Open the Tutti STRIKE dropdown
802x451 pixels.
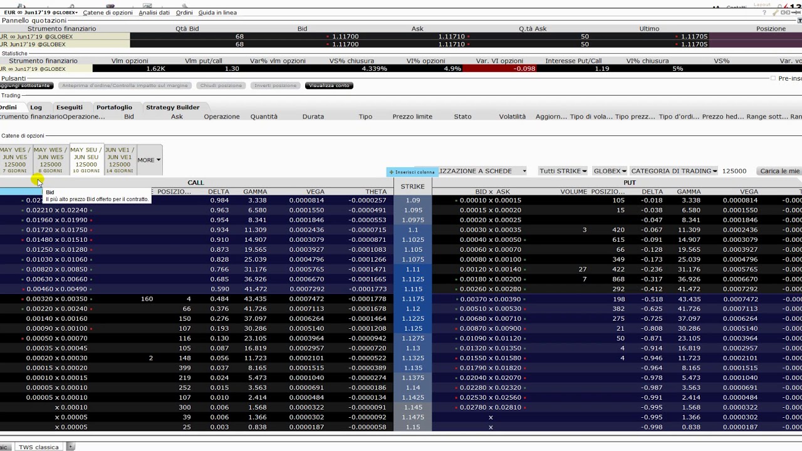(563, 171)
